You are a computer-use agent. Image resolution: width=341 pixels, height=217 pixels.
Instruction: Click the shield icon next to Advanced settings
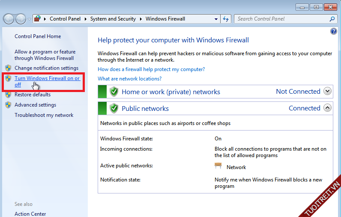[8, 105]
